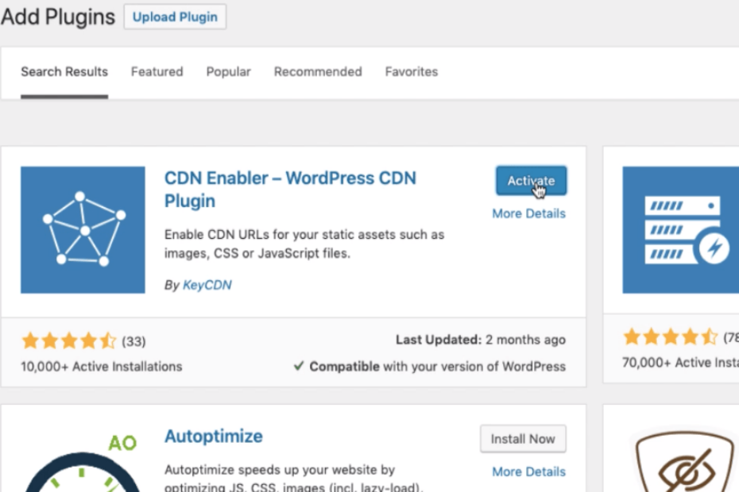The width and height of the screenshot is (739, 492).
Task: Open More Details for Autoptimize
Action: [528, 471]
